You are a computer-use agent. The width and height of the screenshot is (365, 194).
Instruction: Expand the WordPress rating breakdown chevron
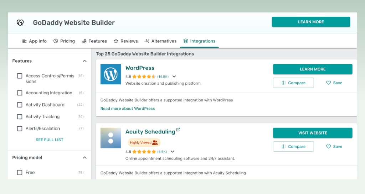click(174, 77)
